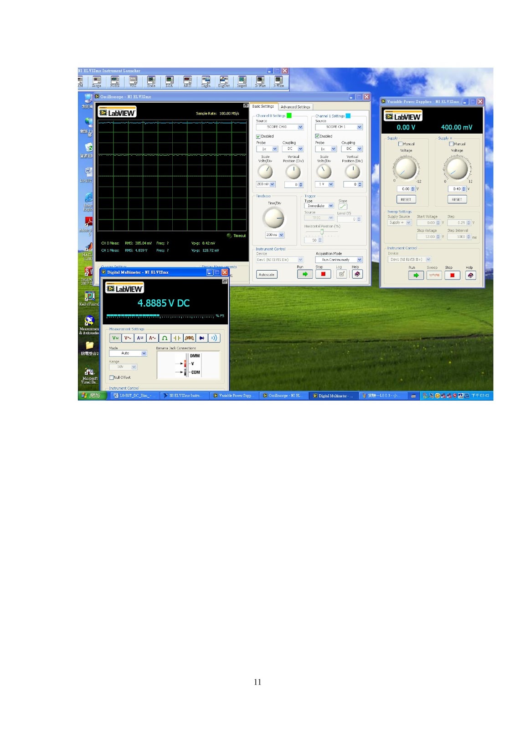The image size is (515, 730).
Task: Switch to Basic Settings tab
Action: (263, 106)
